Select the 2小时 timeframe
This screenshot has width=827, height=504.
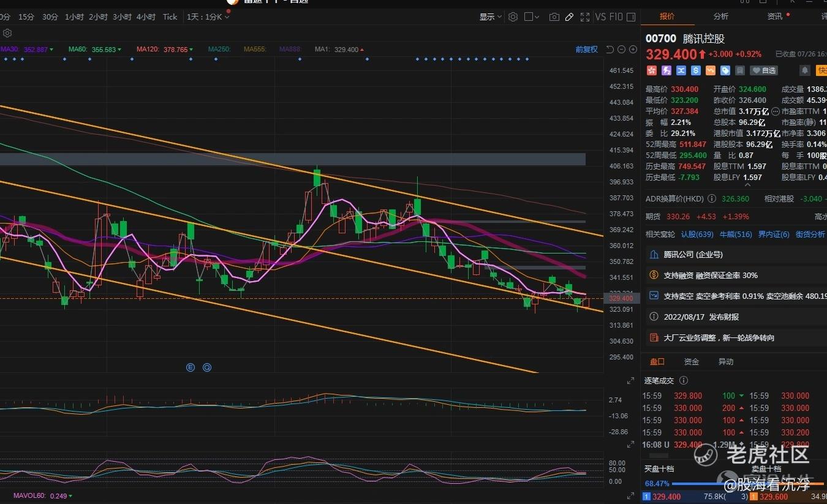(x=98, y=17)
